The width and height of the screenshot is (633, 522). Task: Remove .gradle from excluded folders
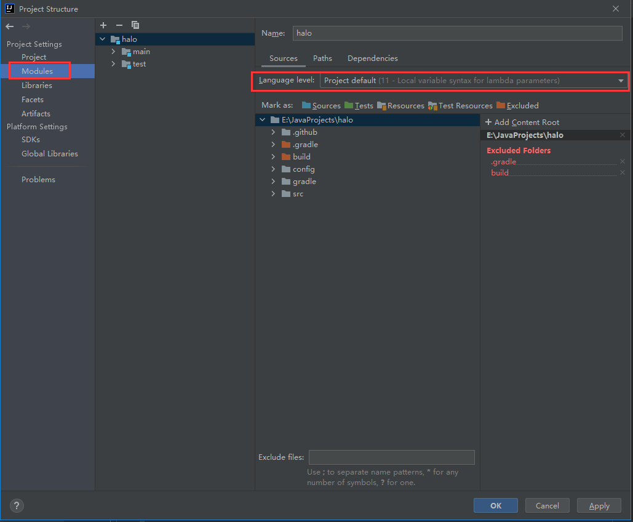622,162
